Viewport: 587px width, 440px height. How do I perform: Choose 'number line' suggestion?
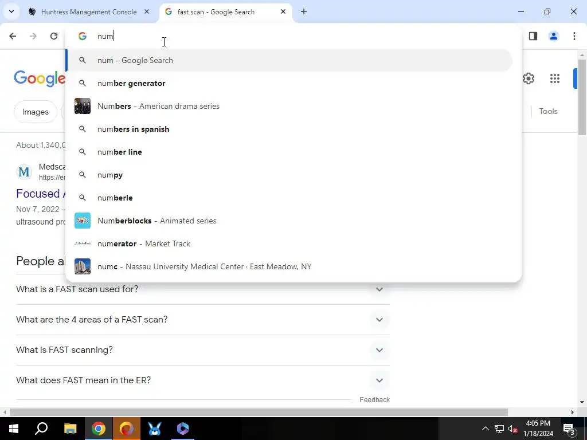pos(289,152)
